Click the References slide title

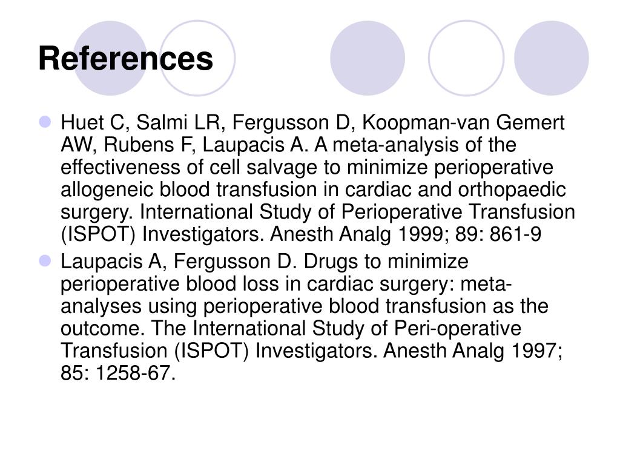coord(126,59)
